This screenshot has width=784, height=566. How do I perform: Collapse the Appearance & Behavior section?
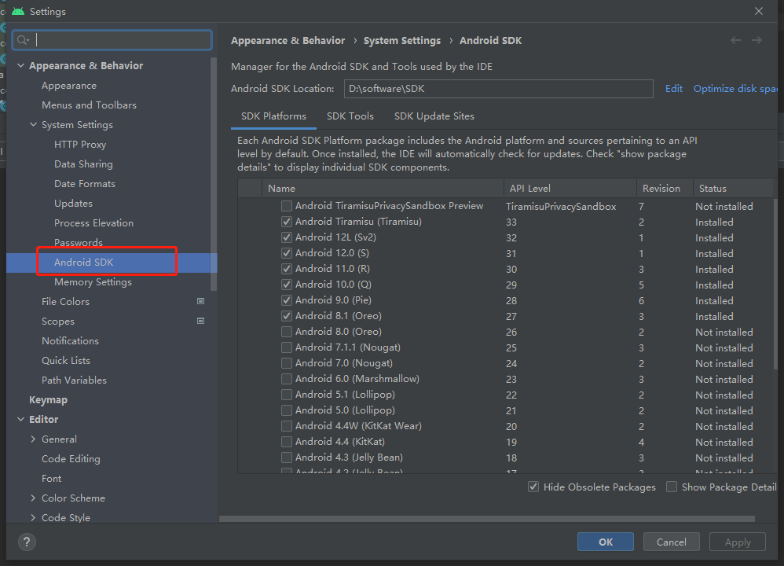[x=21, y=66]
